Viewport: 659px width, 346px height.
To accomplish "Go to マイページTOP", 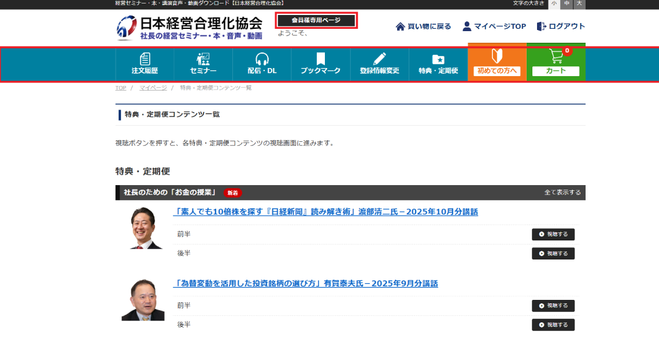I will tap(494, 27).
